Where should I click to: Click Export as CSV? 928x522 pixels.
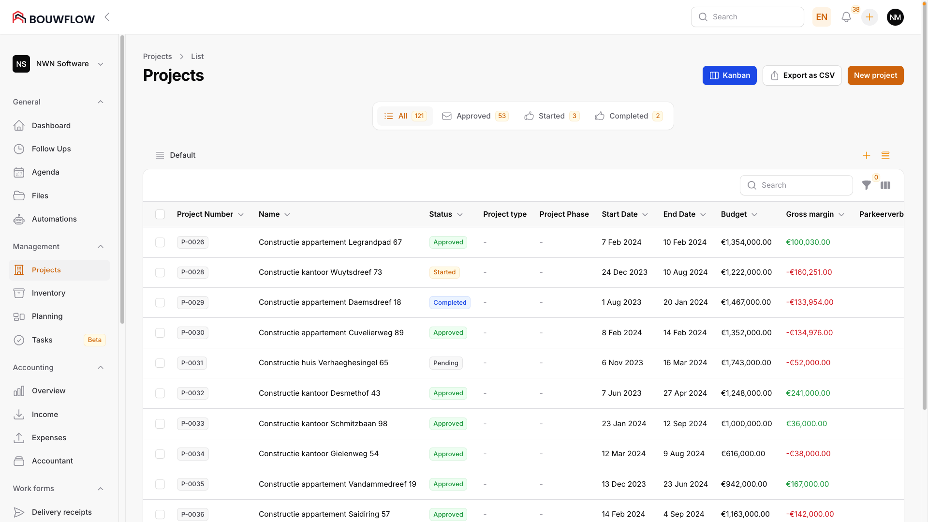click(802, 75)
